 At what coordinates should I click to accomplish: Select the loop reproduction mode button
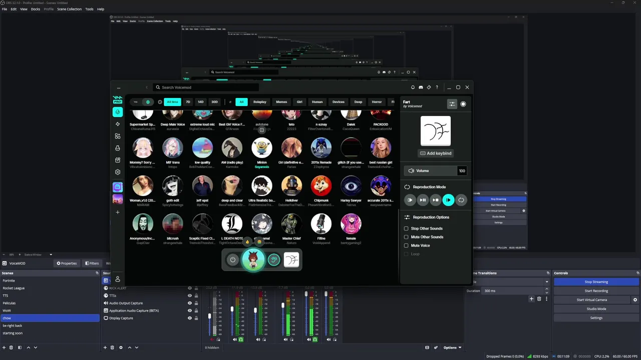click(x=461, y=200)
